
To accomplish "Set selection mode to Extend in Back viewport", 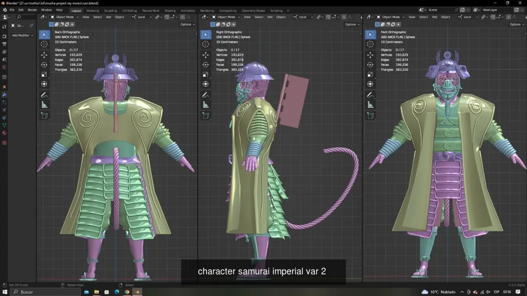I will tap(56, 25).
